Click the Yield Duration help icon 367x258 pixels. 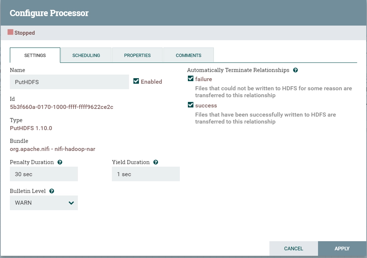click(x=156, y=162)
